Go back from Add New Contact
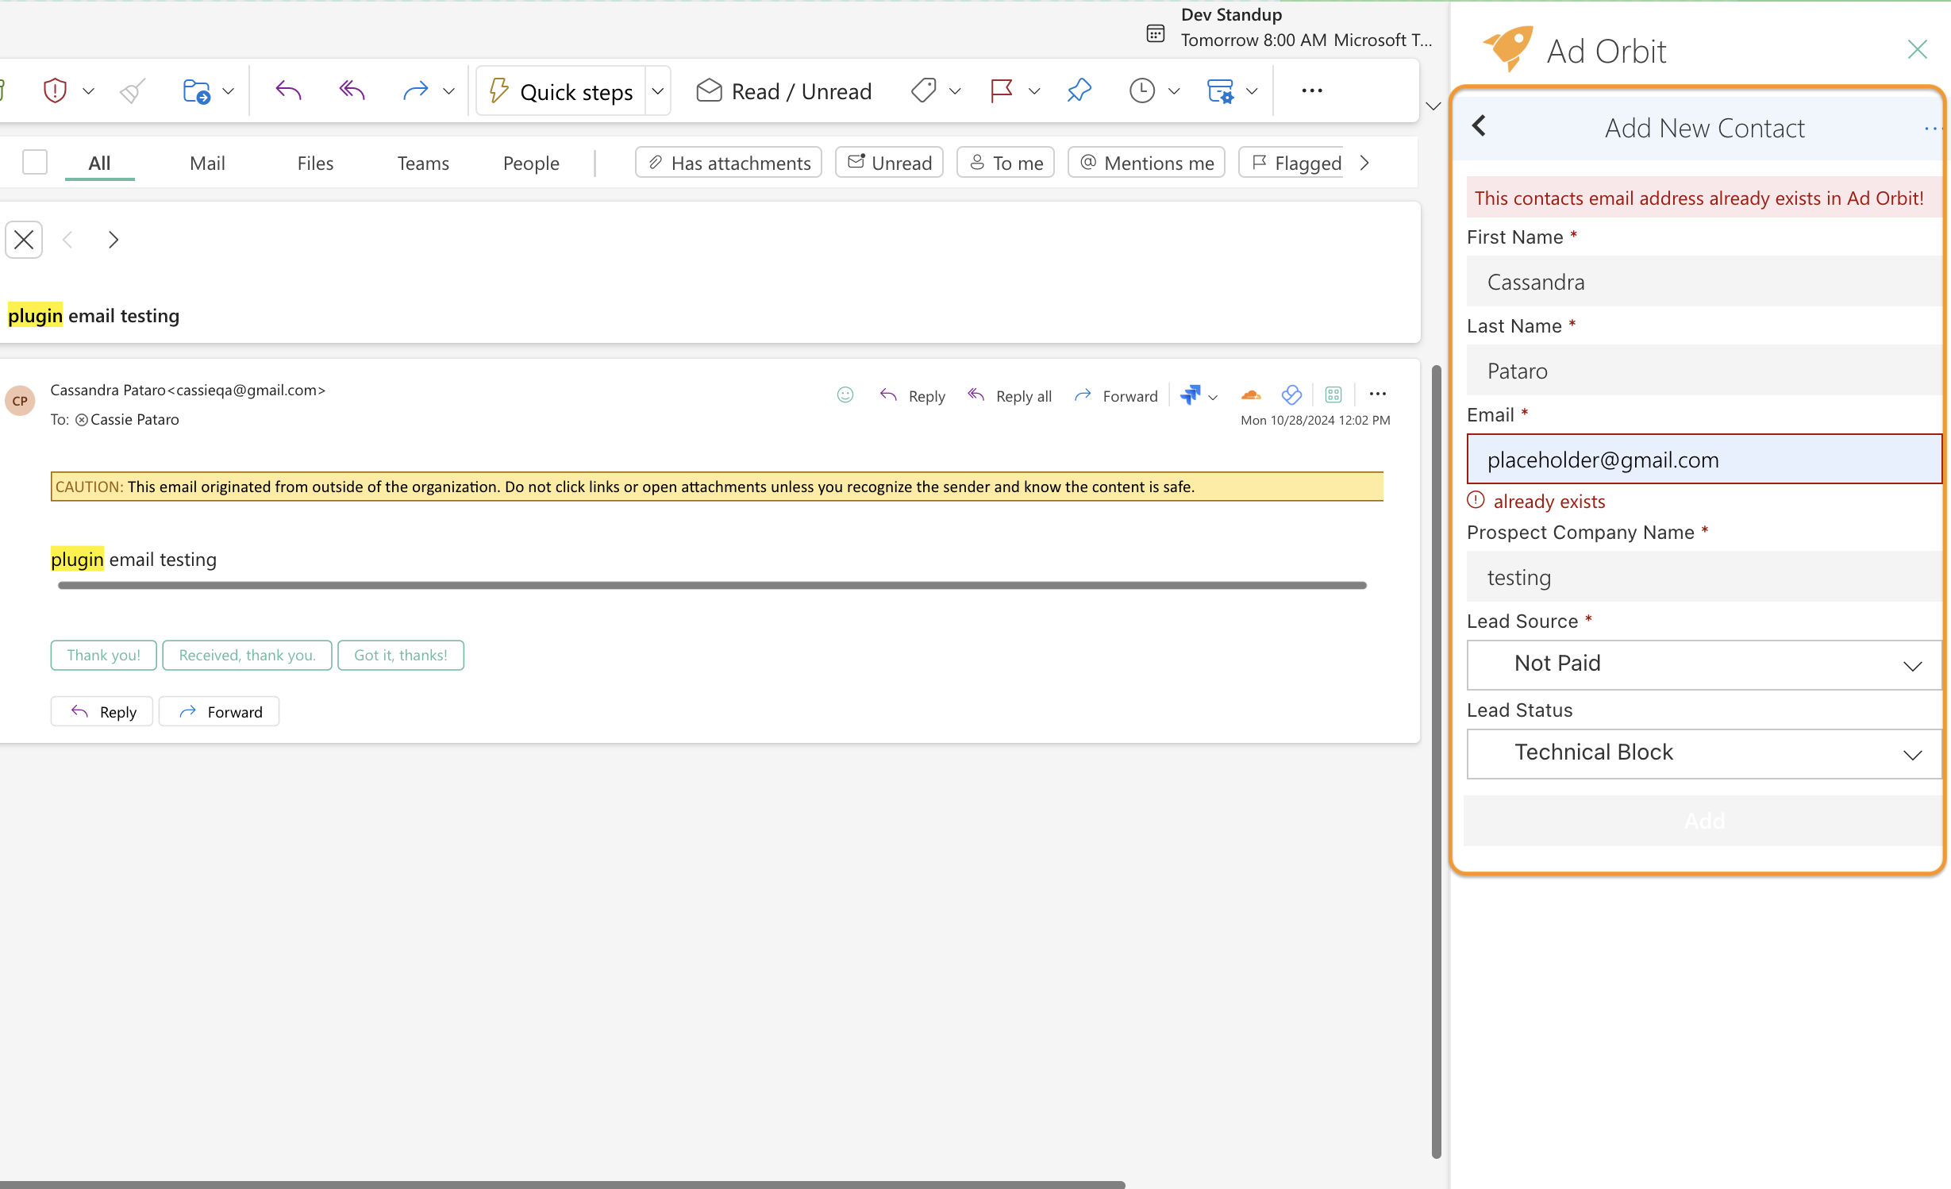Image resolution: width=1951 pixels, height=1189 pixels. click(x=1479, y=126)
